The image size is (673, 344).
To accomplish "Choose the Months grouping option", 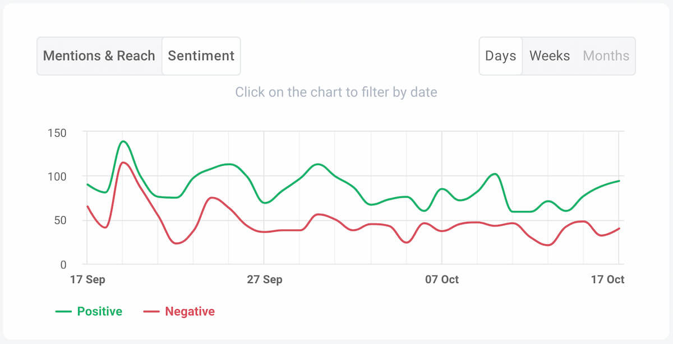I will coord(606,56).
